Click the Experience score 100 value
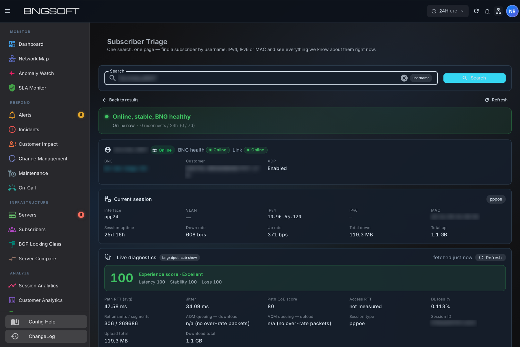Viewport: 520px width, 347px height. (x=122, y=278)
